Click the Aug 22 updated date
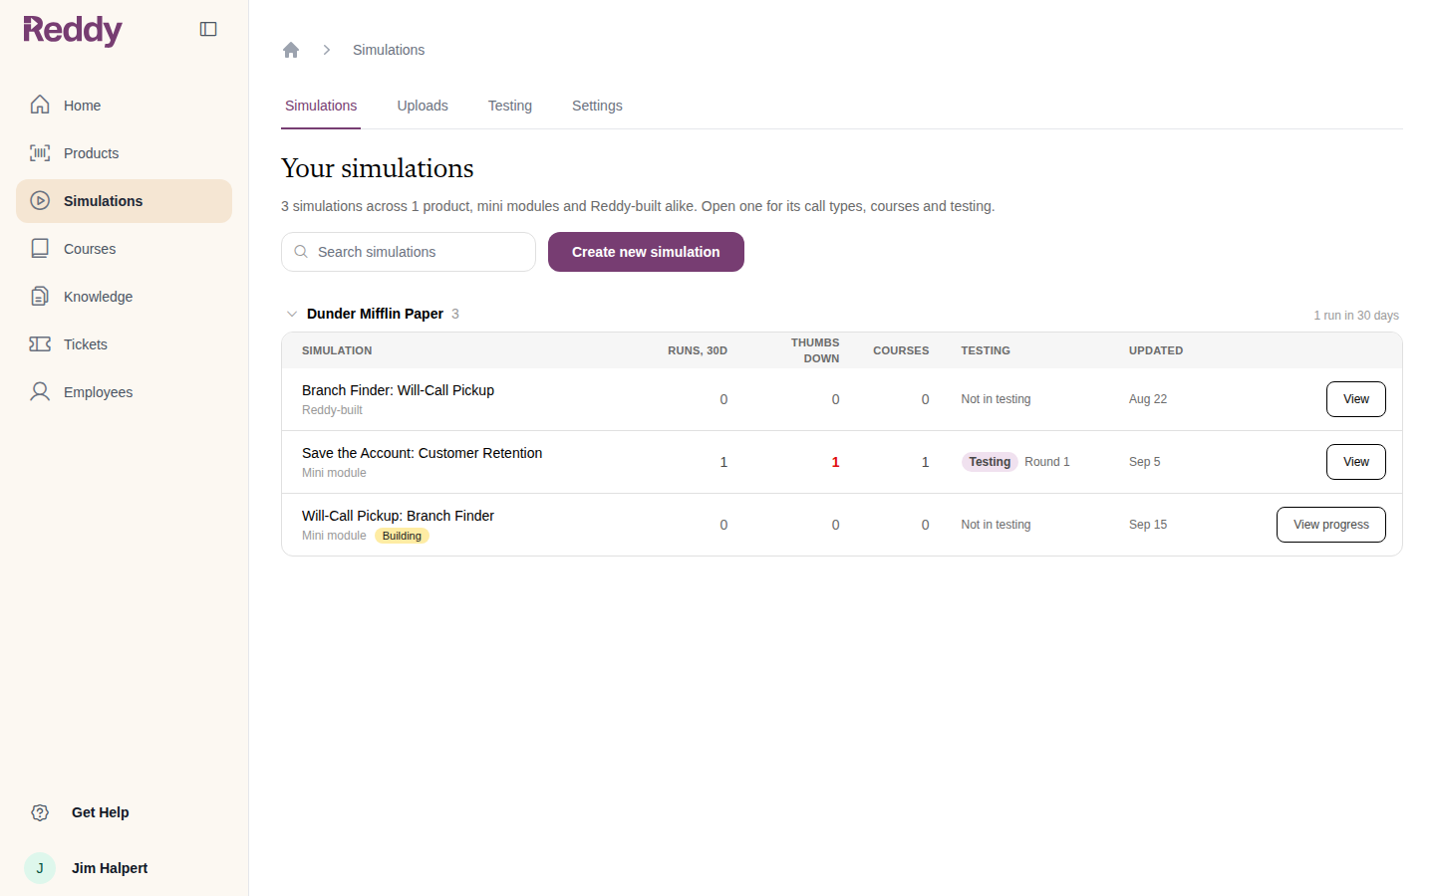Viewport: 1435px width, 896px height. coord(1148,399)
